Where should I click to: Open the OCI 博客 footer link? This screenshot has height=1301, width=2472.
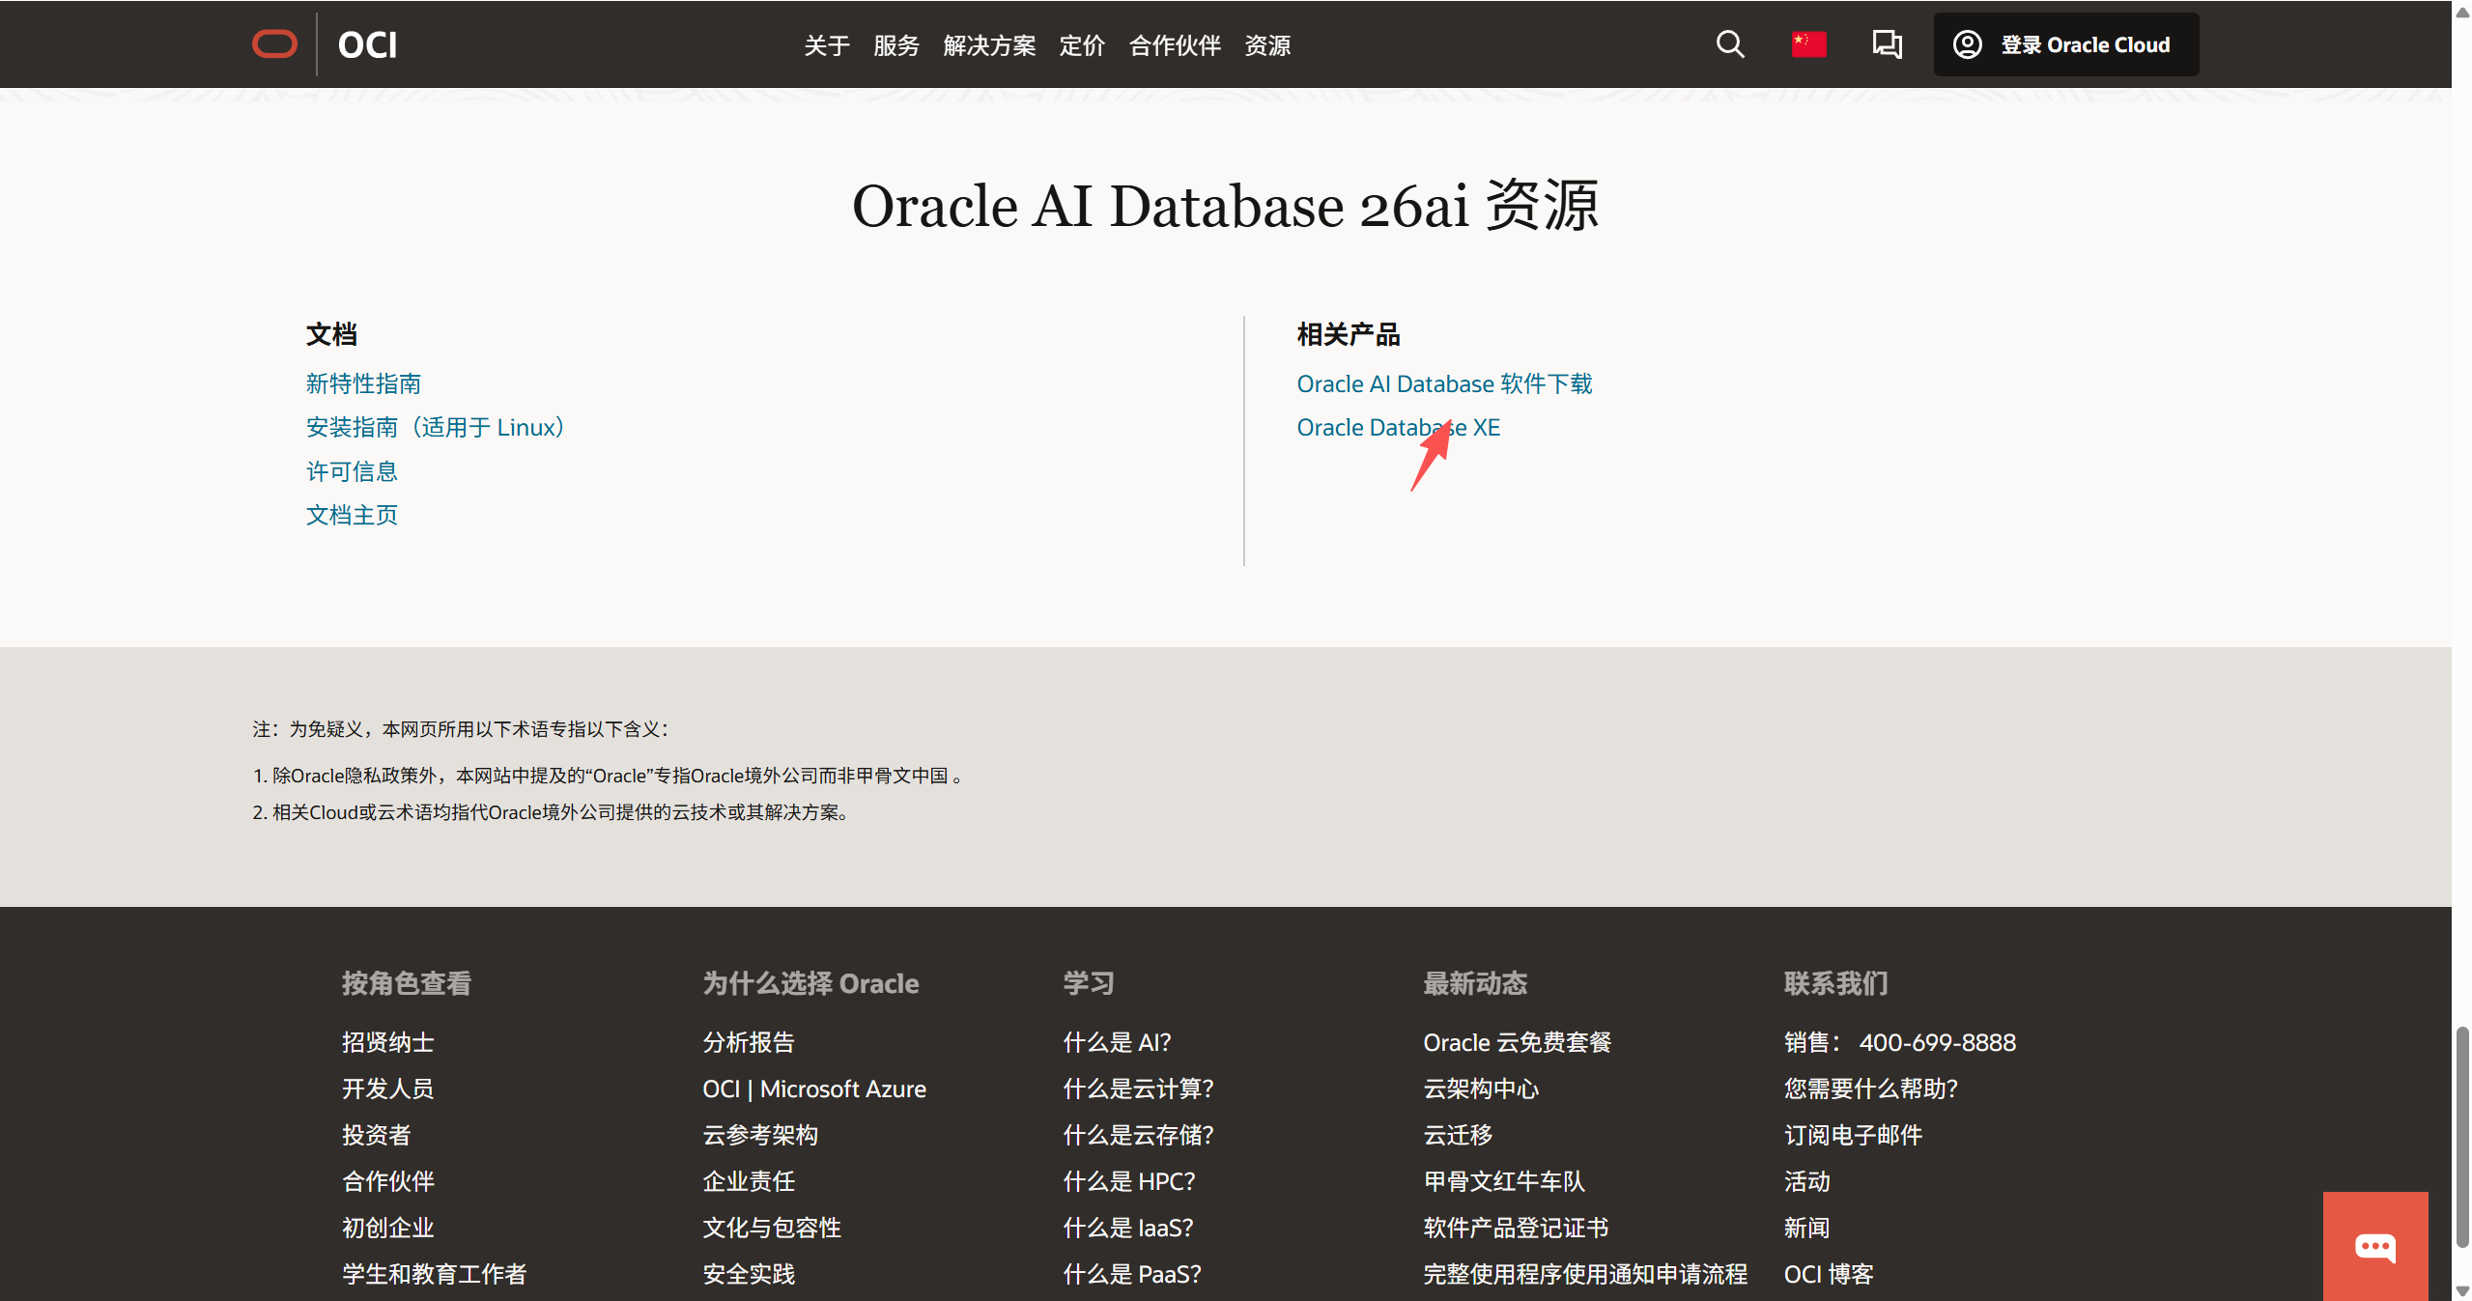[1827, 1273]
